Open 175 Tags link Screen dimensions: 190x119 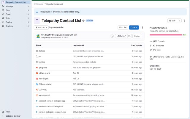pos(156,50)
